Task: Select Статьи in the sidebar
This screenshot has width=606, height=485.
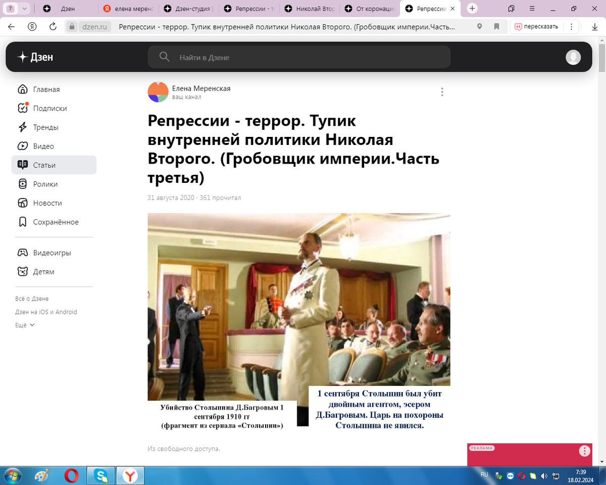Action: [x=54, y=165]
